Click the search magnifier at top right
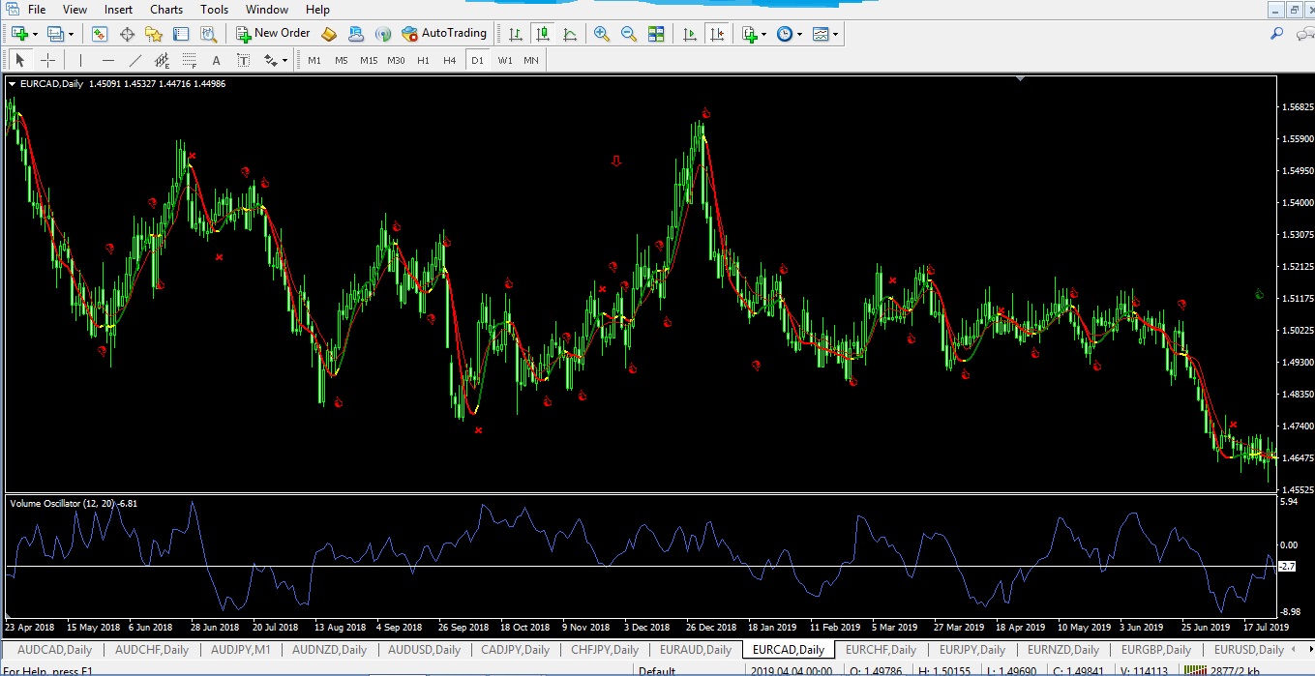Image resolution: width=1315 pixels, height=676 pixels. (1277, 34)
